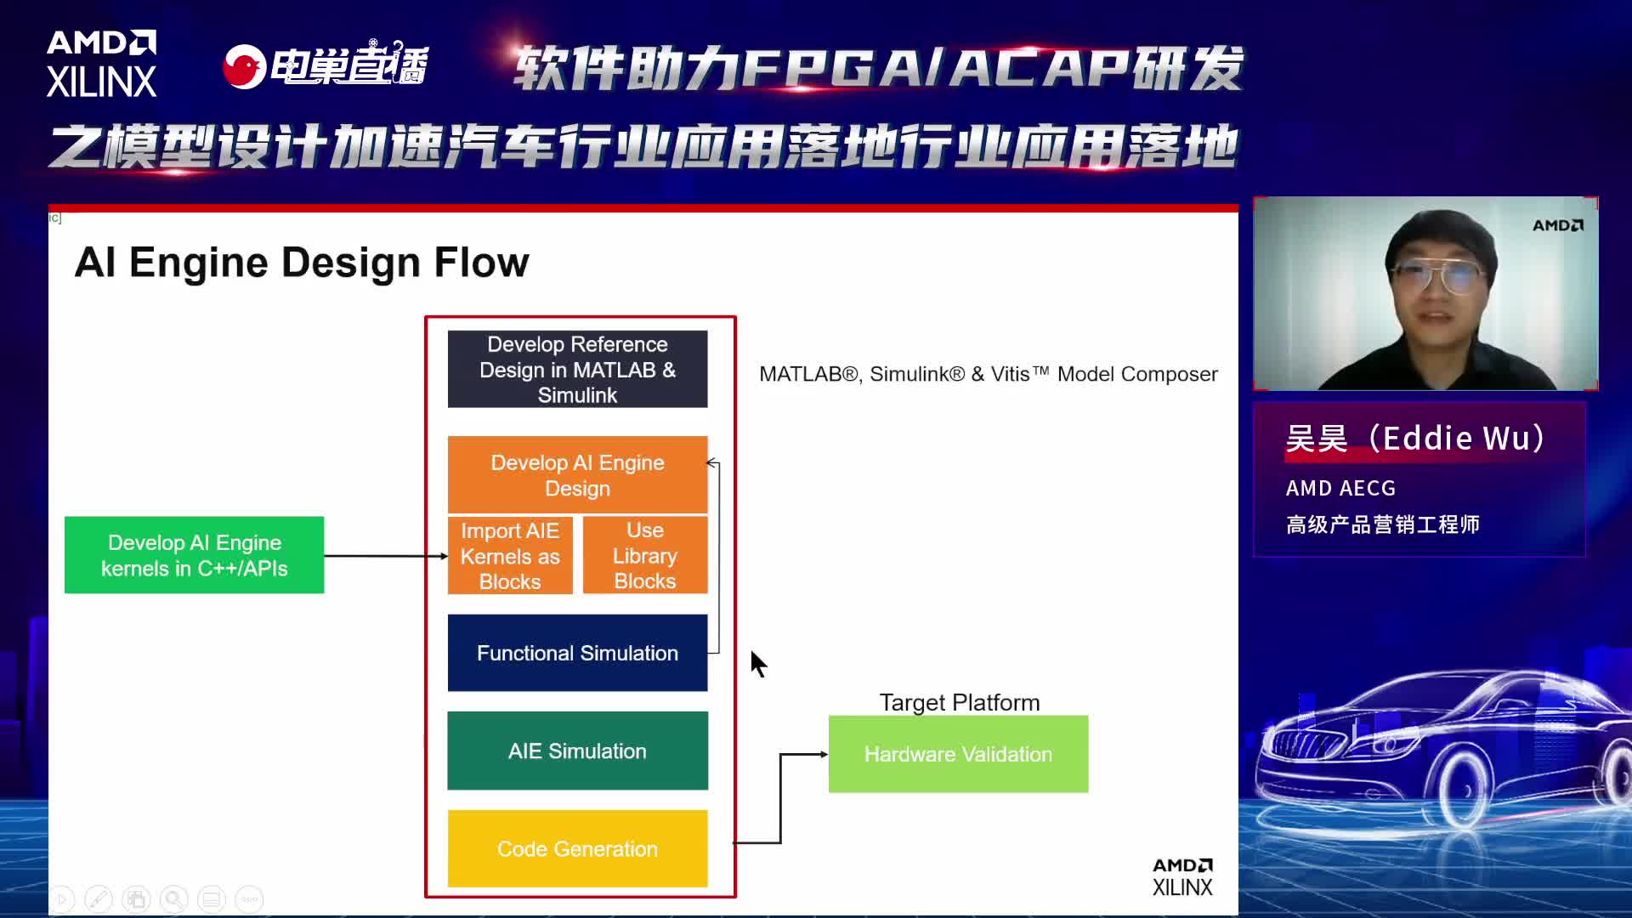Click the zoom in magnifier icon
This screenshot has height=918, width=1632.
173,898
